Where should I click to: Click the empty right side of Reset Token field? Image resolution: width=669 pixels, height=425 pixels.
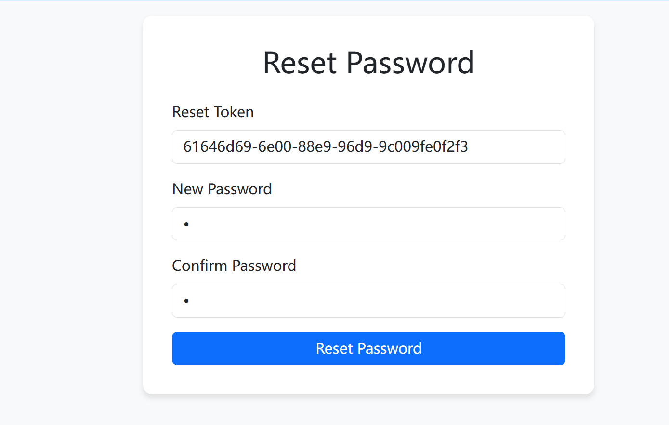click(x=520, y=147)
